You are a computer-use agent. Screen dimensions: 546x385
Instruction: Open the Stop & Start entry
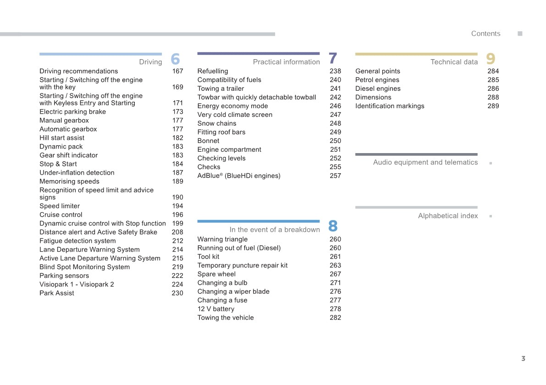[58, 164]
